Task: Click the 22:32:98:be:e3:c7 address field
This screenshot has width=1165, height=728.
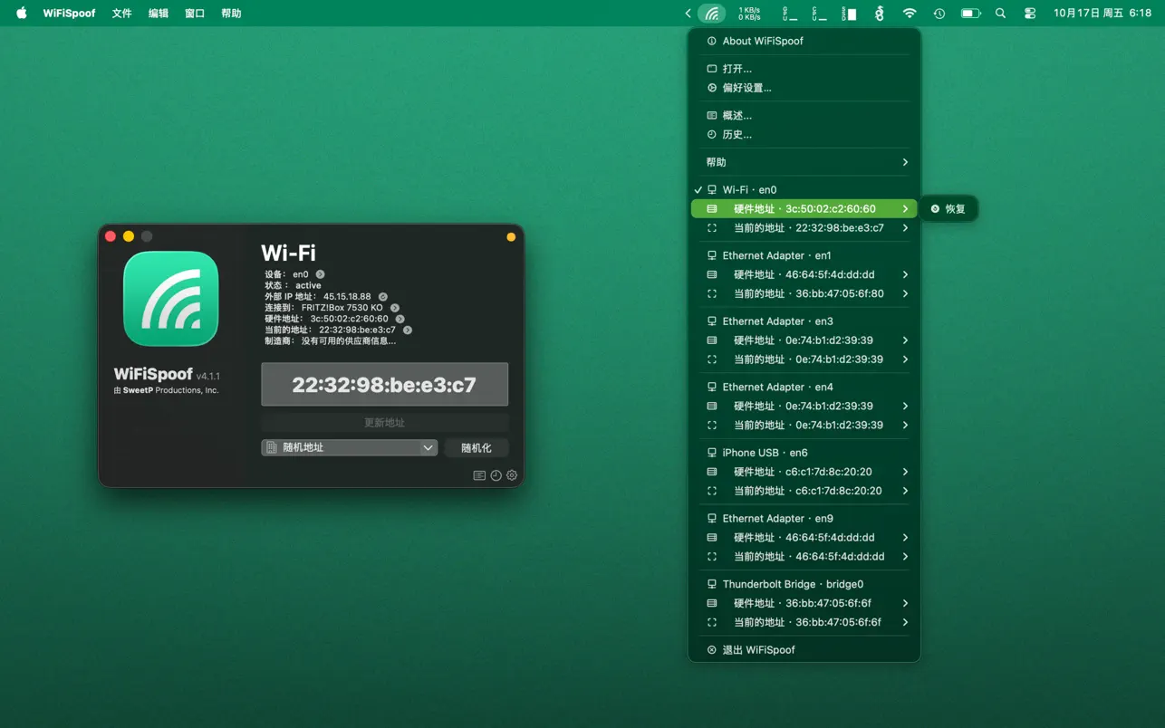Action: click(383, 384)
